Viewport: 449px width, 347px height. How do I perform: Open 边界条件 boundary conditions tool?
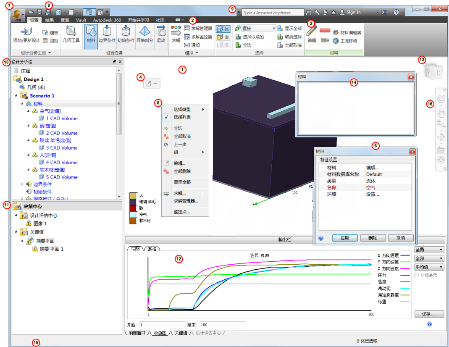[107, 34]
